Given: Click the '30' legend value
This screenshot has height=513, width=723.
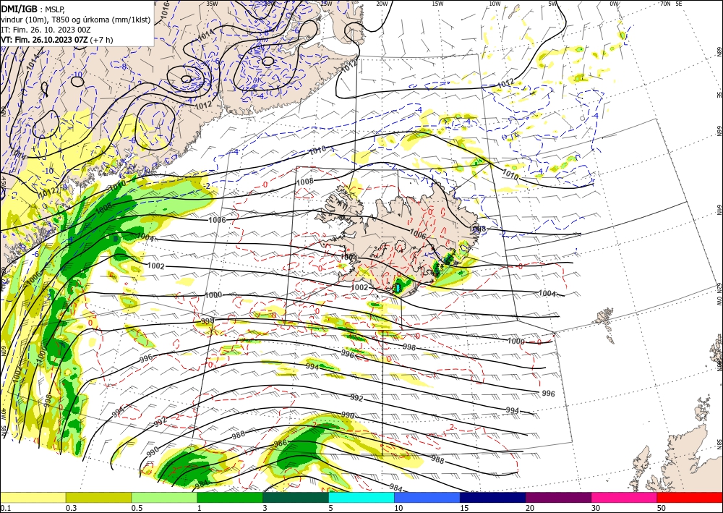Looking at the screenshot, I should [x=596, y=508].
